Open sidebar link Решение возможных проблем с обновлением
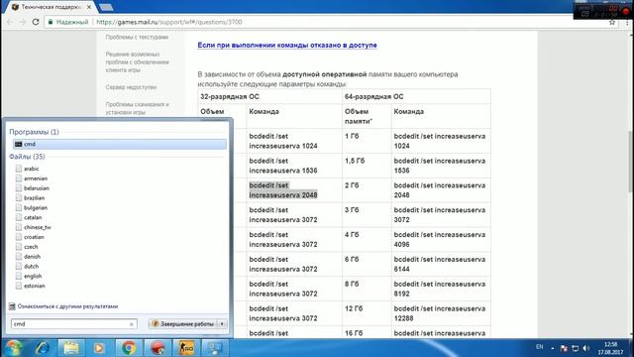The width and height of the screenshot is (634, 357). click(137, 61)
